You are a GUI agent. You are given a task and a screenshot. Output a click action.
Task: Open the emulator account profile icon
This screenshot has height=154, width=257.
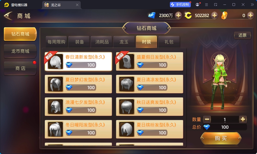pyautogui.click(x=197, y=5)
